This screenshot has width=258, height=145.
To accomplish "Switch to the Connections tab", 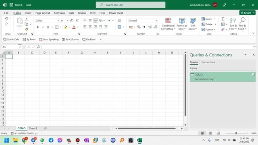I will coord(208,62).
